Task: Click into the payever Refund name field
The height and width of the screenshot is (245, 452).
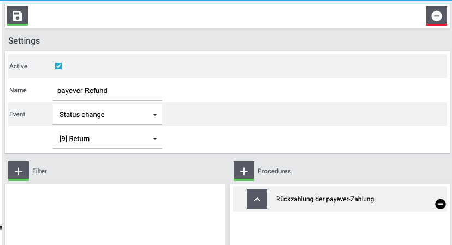Action: (108, 91)
